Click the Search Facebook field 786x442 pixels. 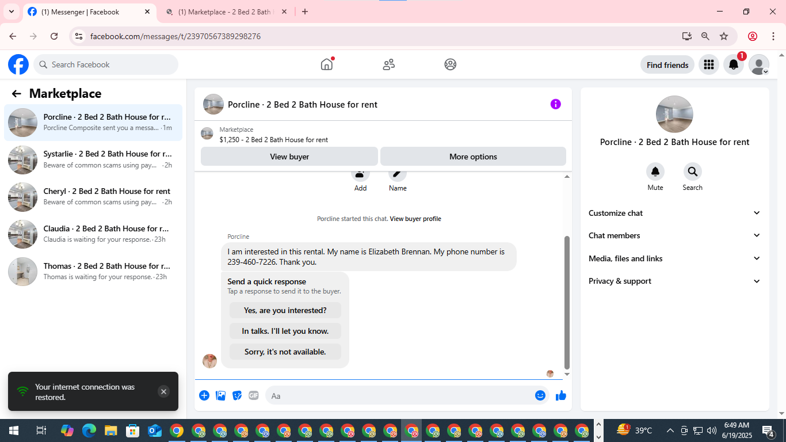pyautogui.click(x=106, y=64)
